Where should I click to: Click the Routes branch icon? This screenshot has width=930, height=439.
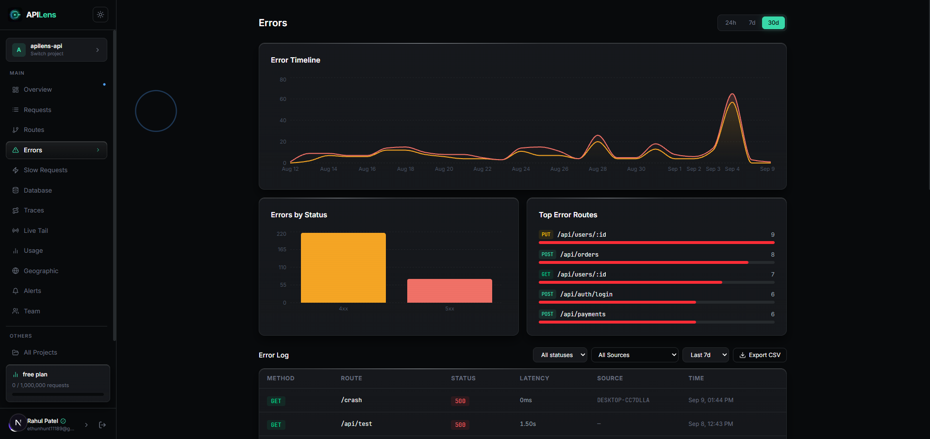pos(16,130)
